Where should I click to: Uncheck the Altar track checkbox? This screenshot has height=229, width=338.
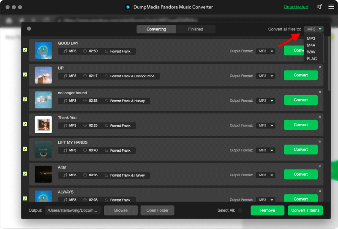[x=25, y=174]
